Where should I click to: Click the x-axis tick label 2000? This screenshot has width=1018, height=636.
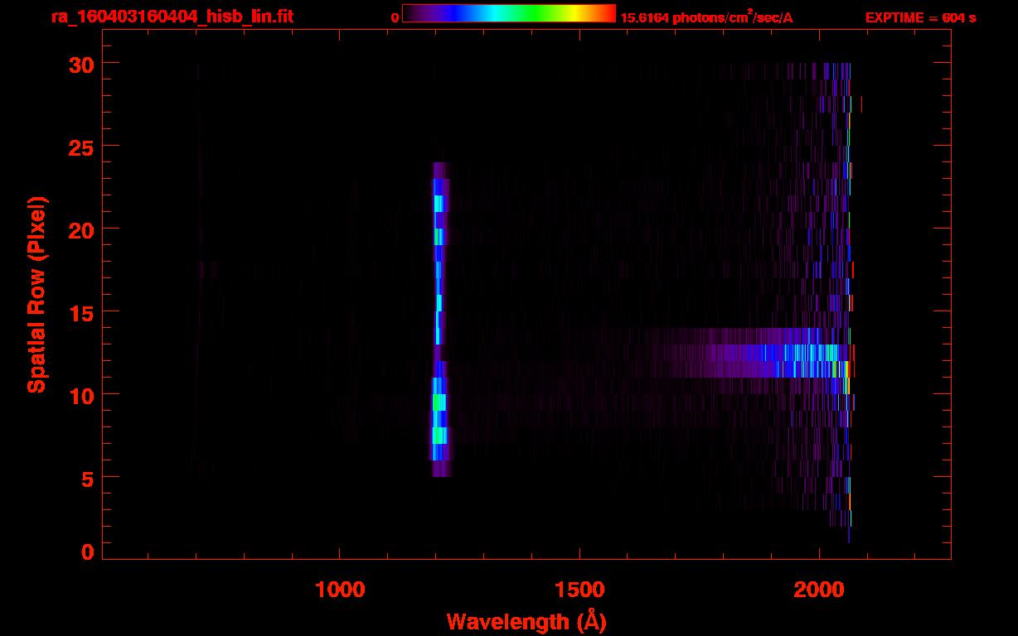[x=819, y=590]
